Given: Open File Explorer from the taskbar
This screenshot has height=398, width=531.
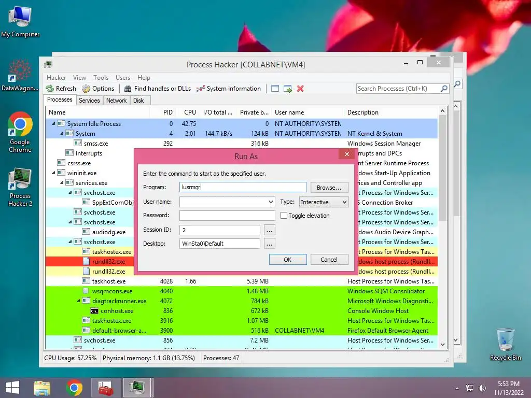Looking at the screenshot, I should (41, 388).
